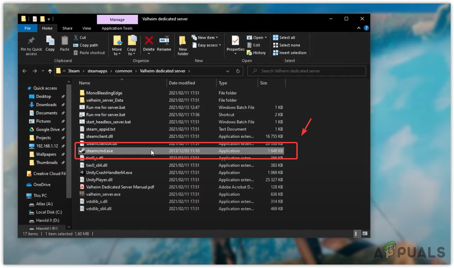
Task: Select valheim_server.exe in file list
Action: 103,194
